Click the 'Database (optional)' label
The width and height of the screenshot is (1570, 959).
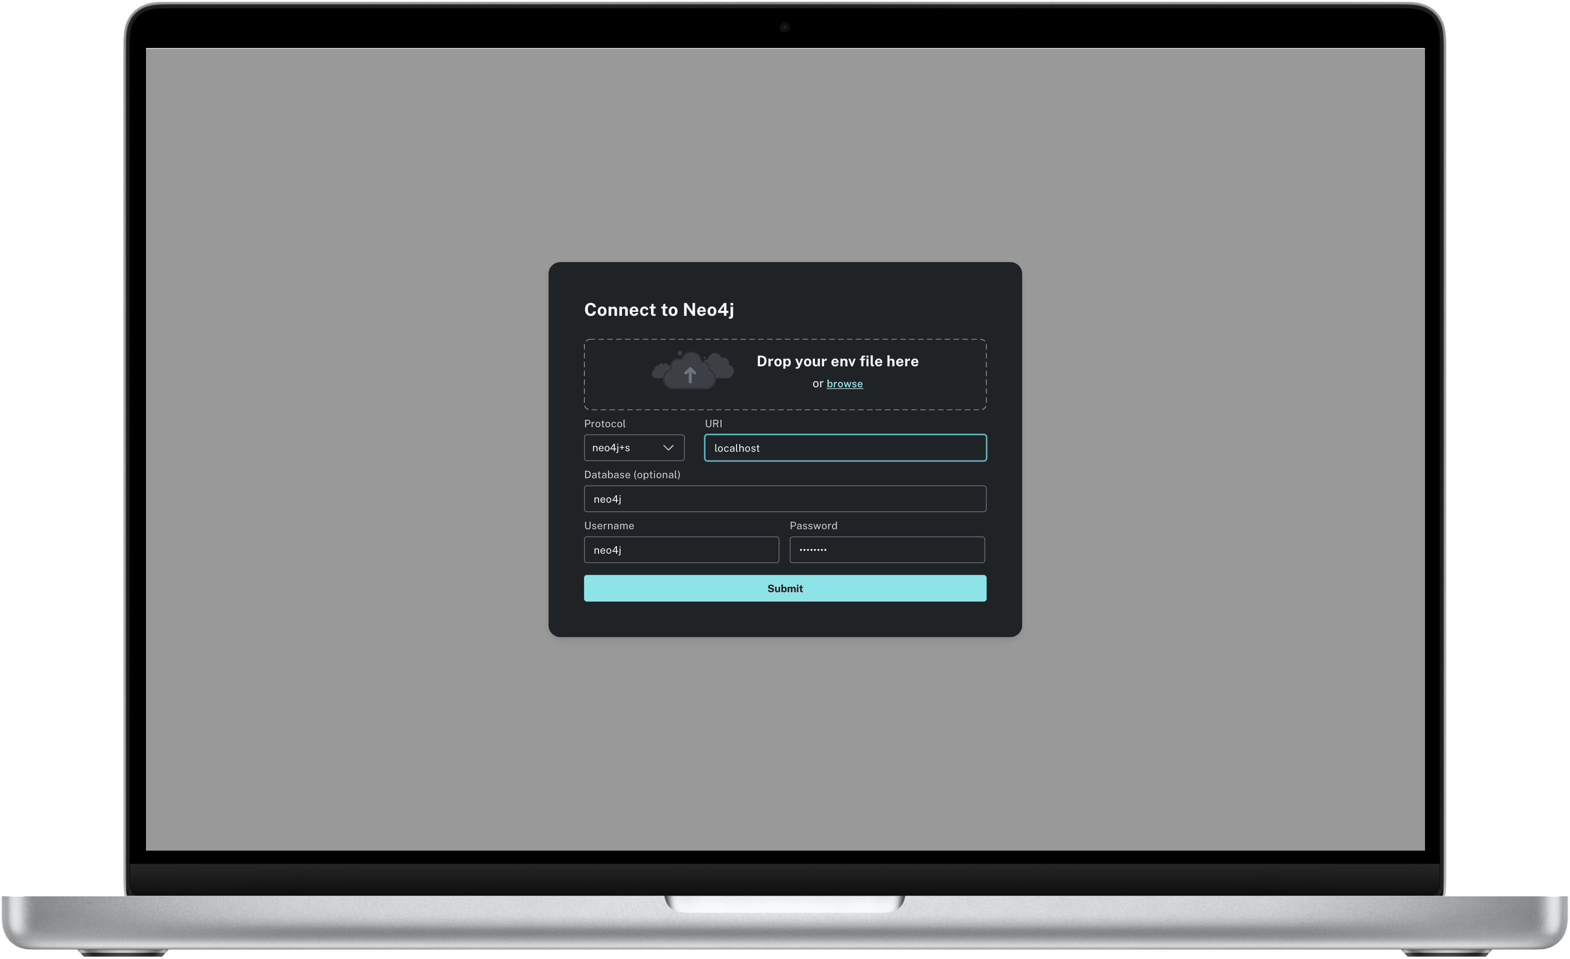click(x=632, y=474)
